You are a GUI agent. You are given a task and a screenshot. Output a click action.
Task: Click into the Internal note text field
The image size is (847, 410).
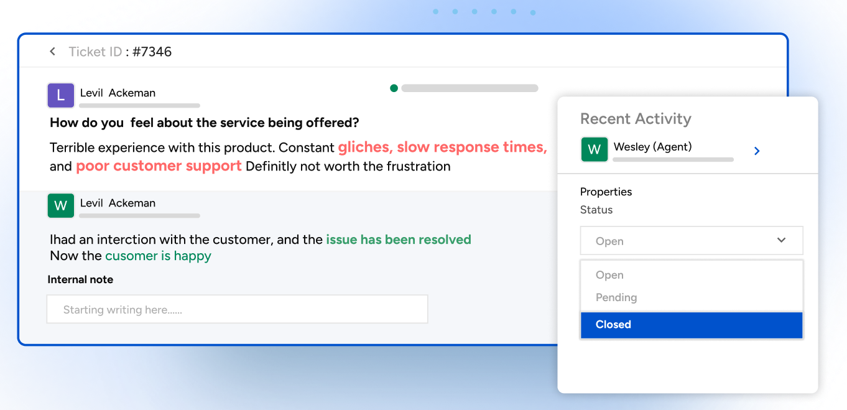(237, 309)
